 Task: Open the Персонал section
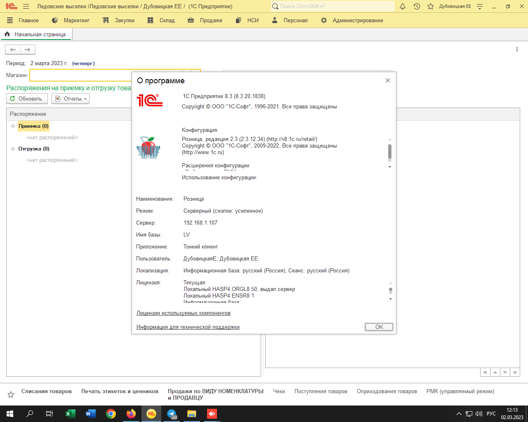(x=290, y=20)
